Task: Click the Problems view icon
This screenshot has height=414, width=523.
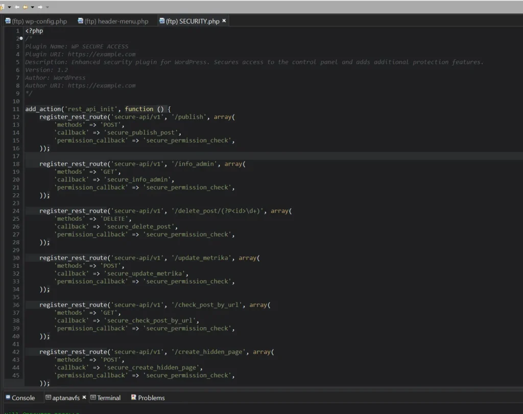Action: pos(134,398)
